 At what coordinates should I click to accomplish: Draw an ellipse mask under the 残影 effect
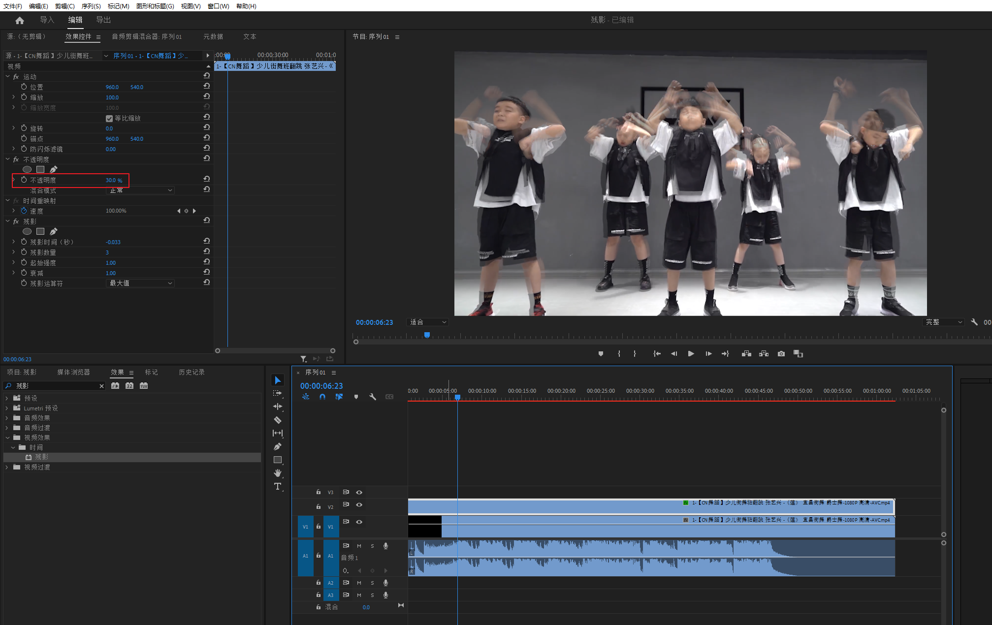click(x=27, y=231)
